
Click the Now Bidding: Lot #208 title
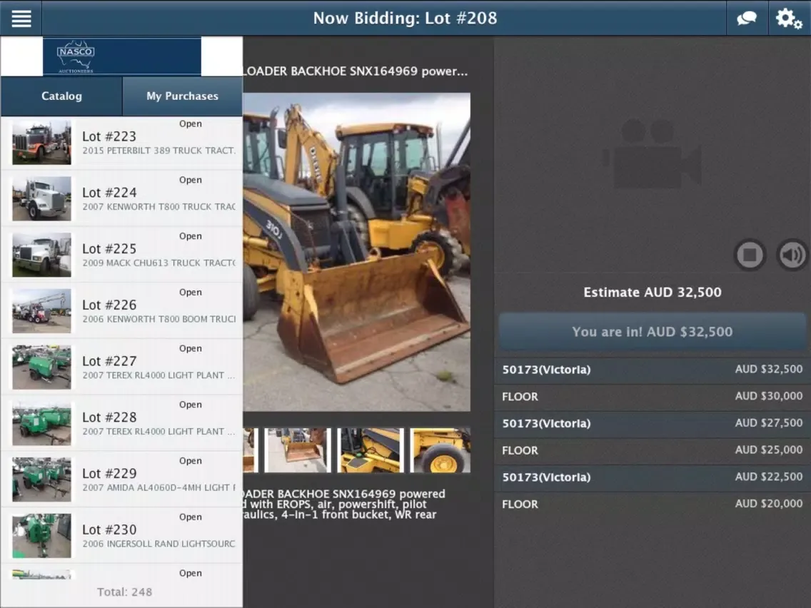pos(405,18)
